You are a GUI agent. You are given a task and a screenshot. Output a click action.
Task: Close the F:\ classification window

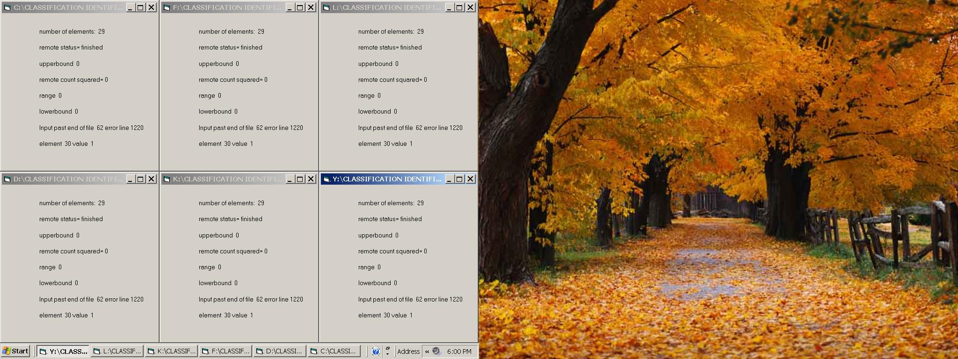coord(311,7)
